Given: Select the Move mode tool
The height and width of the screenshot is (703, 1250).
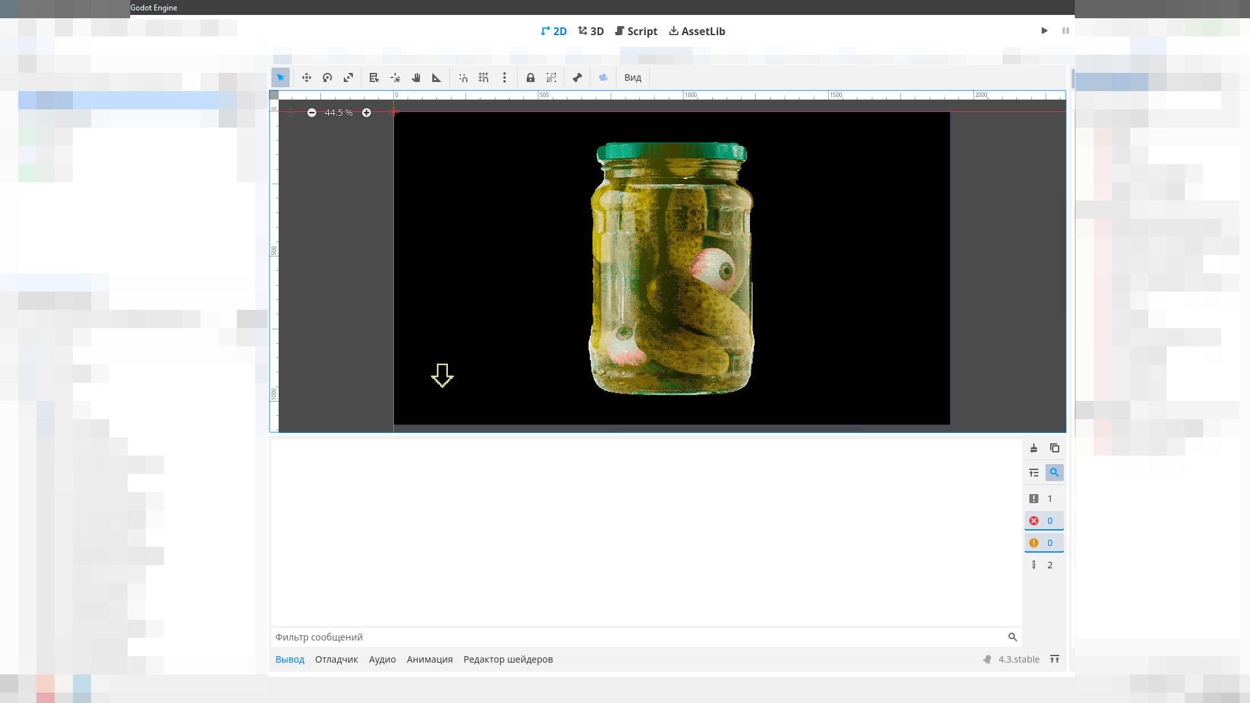Looking at the screenshot, I should (307, 77).
